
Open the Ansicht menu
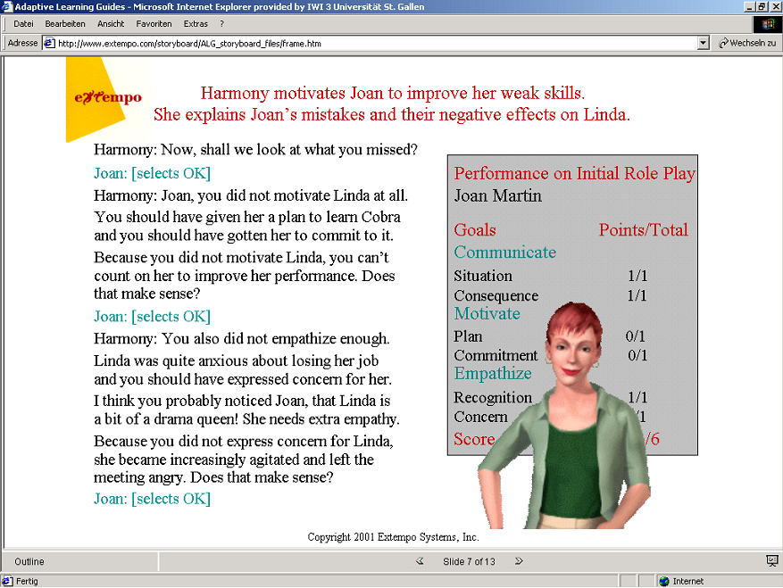pyautogui.click(x=111, y=24)
